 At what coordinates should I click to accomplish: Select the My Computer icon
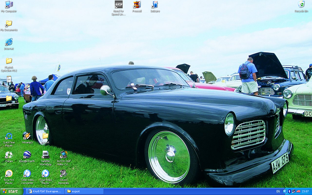[x=9, y=5]
